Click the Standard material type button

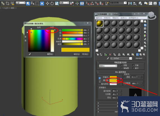pyautogui.click(x=139, y=58)
